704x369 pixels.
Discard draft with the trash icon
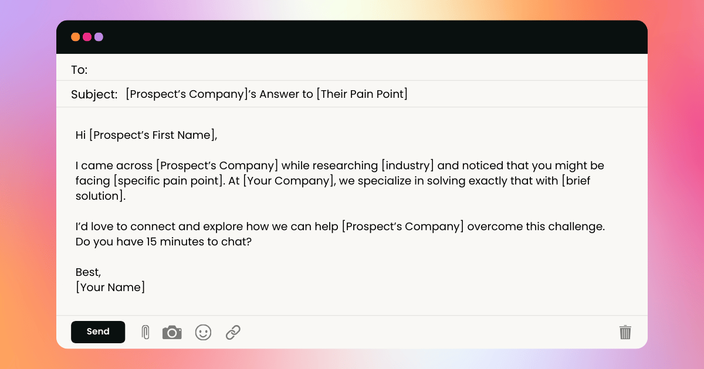(625, 333)
